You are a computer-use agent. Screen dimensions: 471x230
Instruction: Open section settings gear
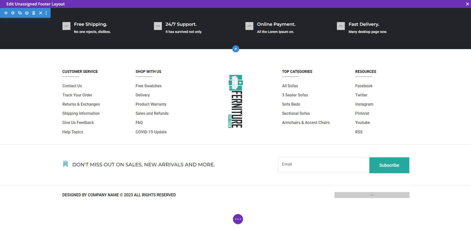point(13,13)
